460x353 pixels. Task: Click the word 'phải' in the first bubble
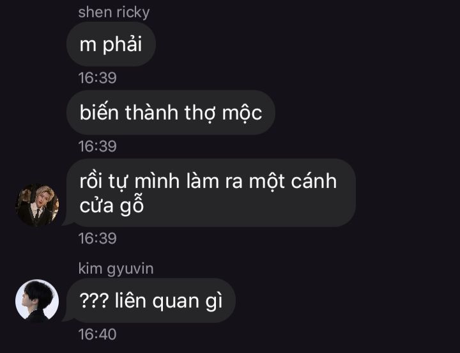pyautogui.click(x=122, y=45)
